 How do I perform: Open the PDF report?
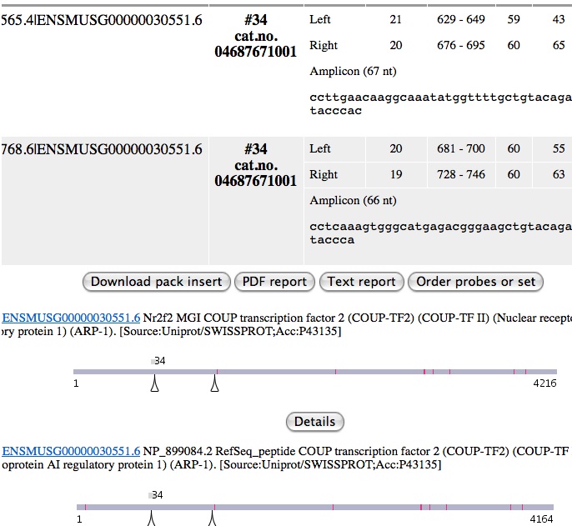click(274, 282)
